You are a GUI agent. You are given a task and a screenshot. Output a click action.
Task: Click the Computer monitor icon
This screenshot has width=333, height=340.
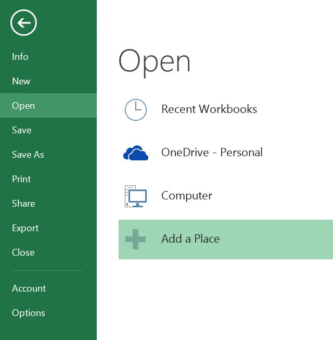click(x=136, y=196)
